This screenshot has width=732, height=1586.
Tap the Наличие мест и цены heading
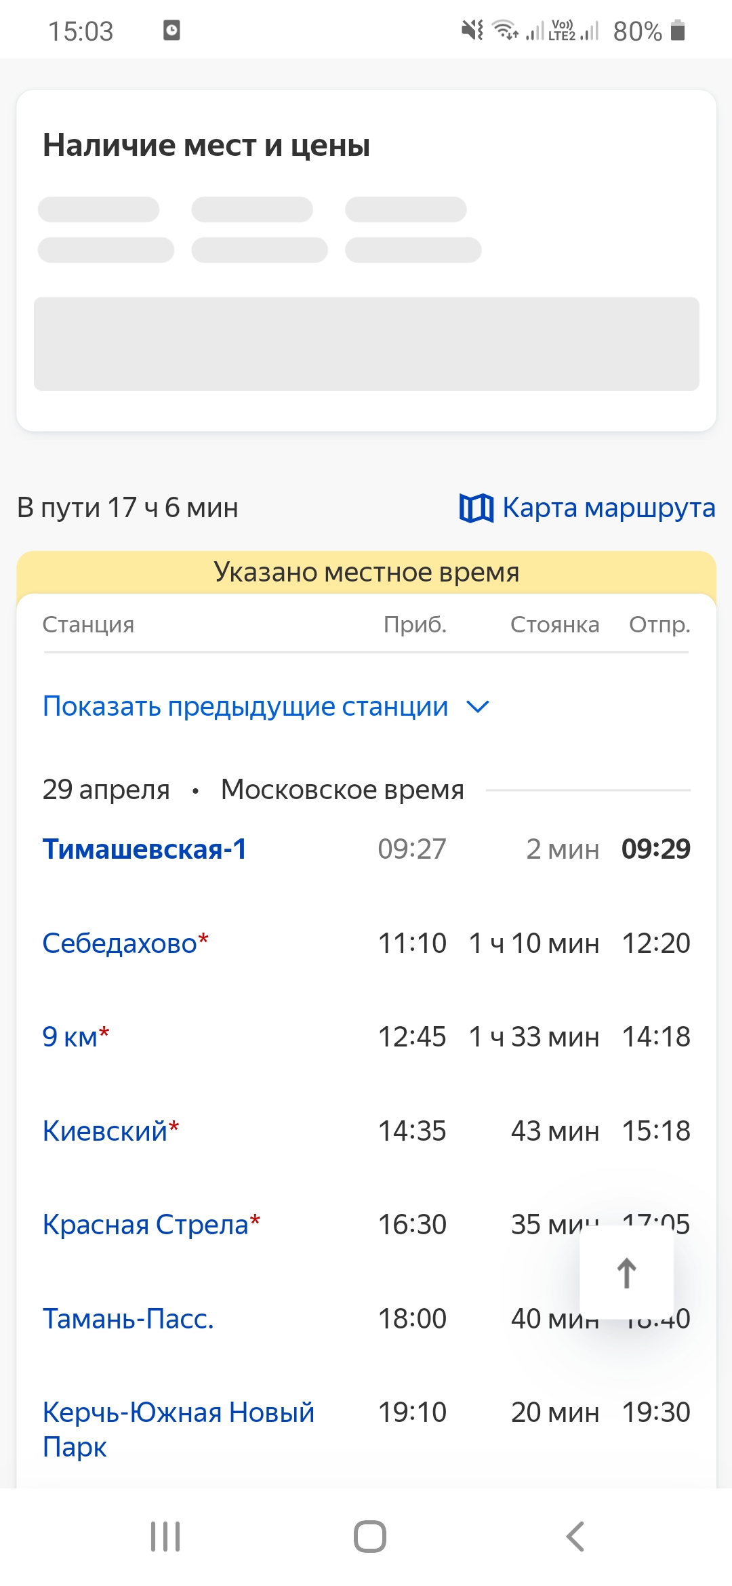coord(207,145)
